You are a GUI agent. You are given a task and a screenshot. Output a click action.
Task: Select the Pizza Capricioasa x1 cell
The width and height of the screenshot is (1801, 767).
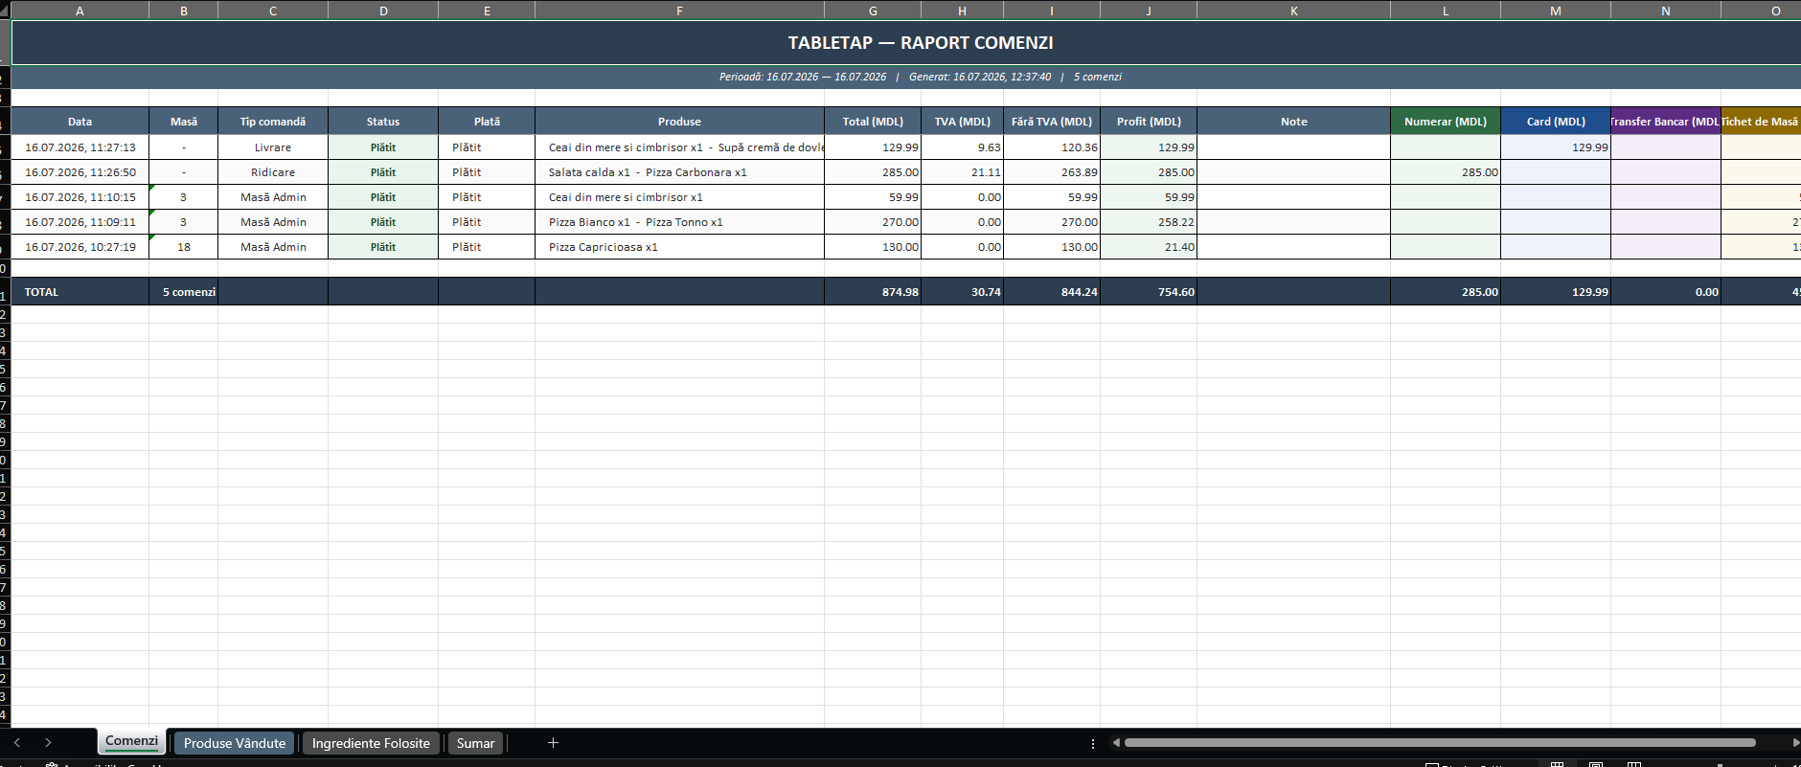click(x=679, y=247)
